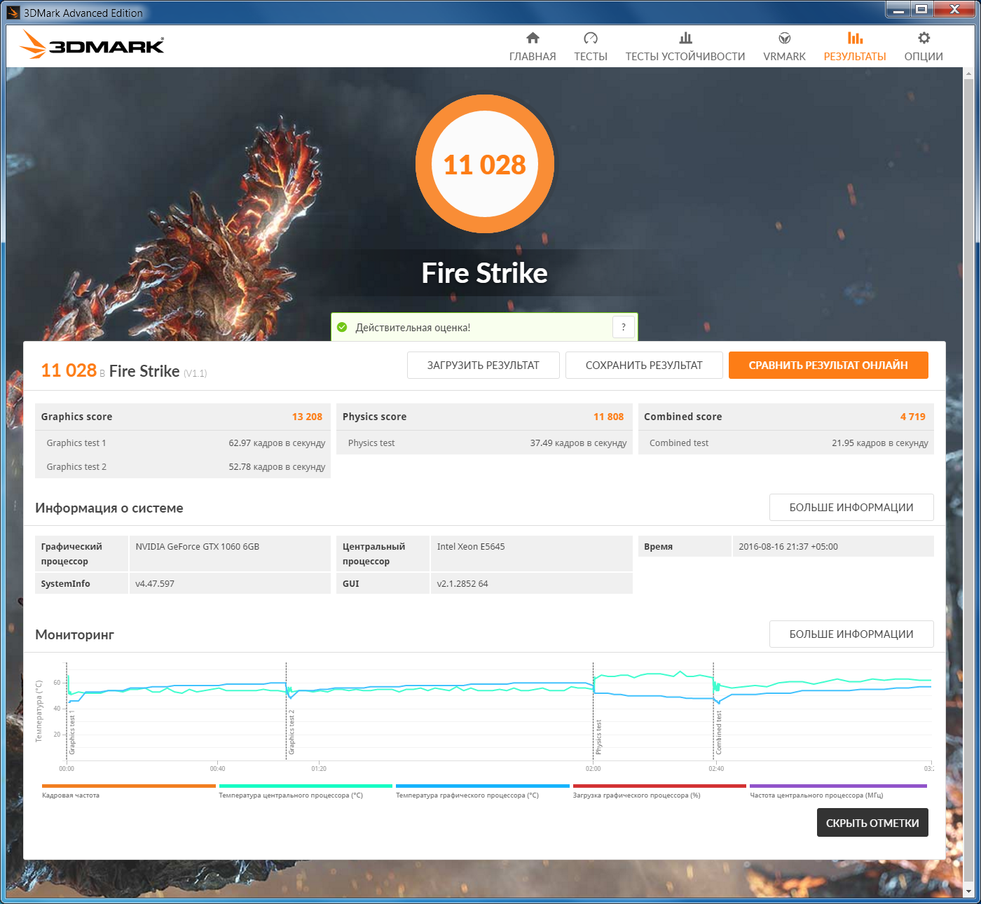Click the orange results chart icon
The width and height of the screenshot is (981, 904).
tap(855, 38)
